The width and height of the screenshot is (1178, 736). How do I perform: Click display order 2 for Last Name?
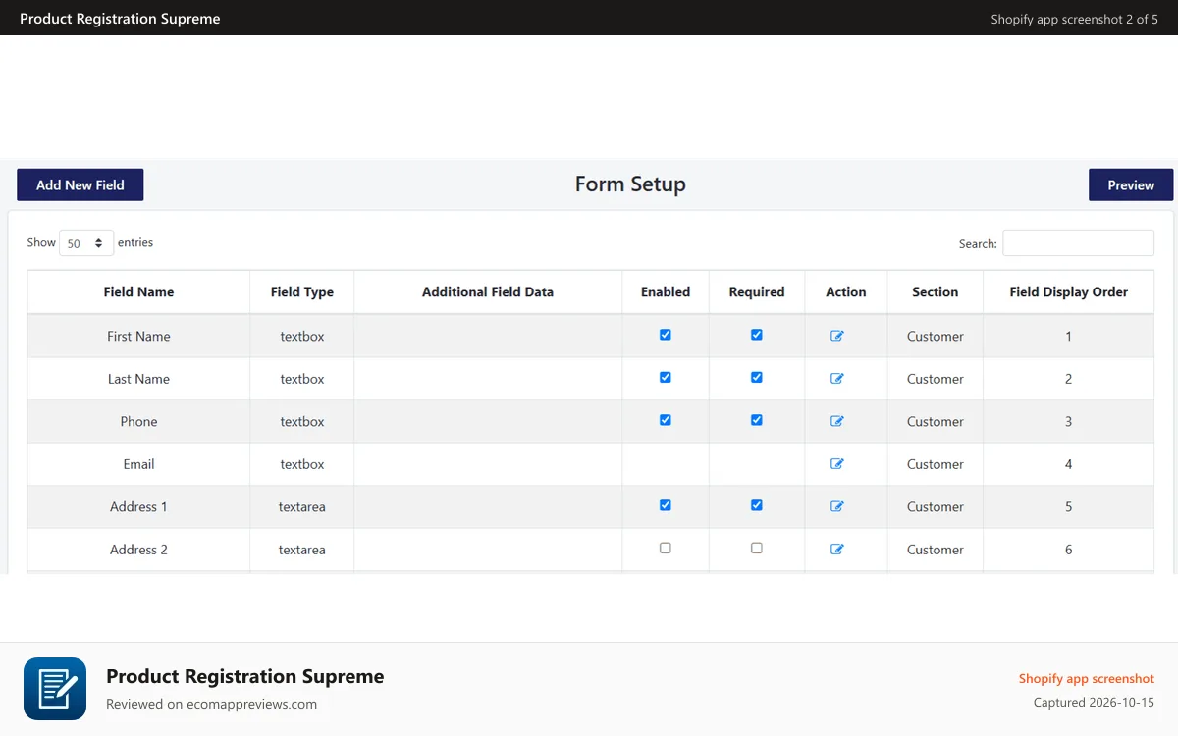tap(1069, 379)
